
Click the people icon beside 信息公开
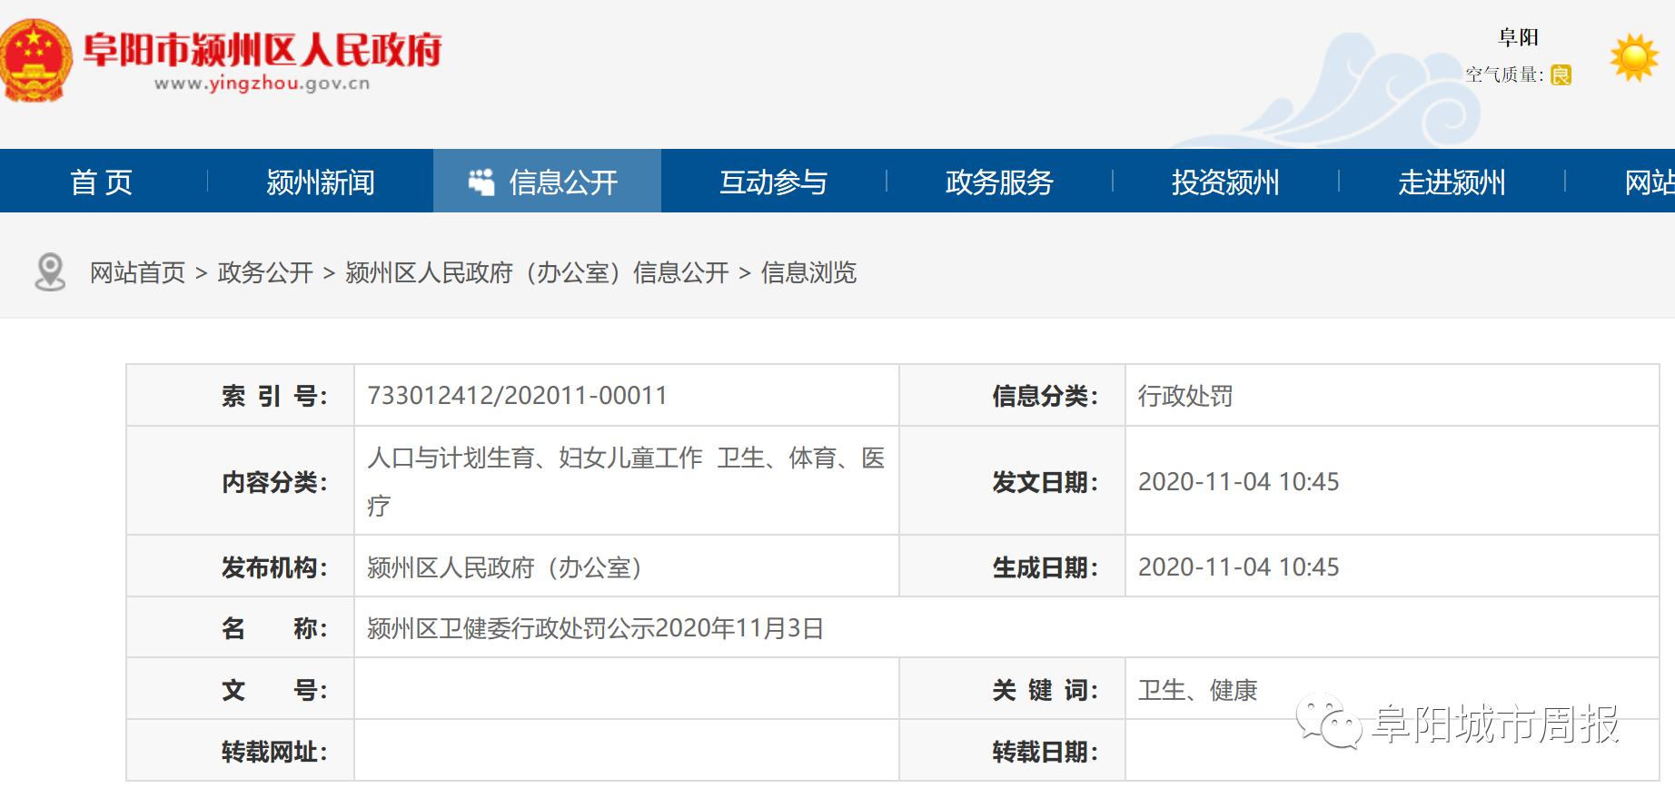click(x=481, y=182)
